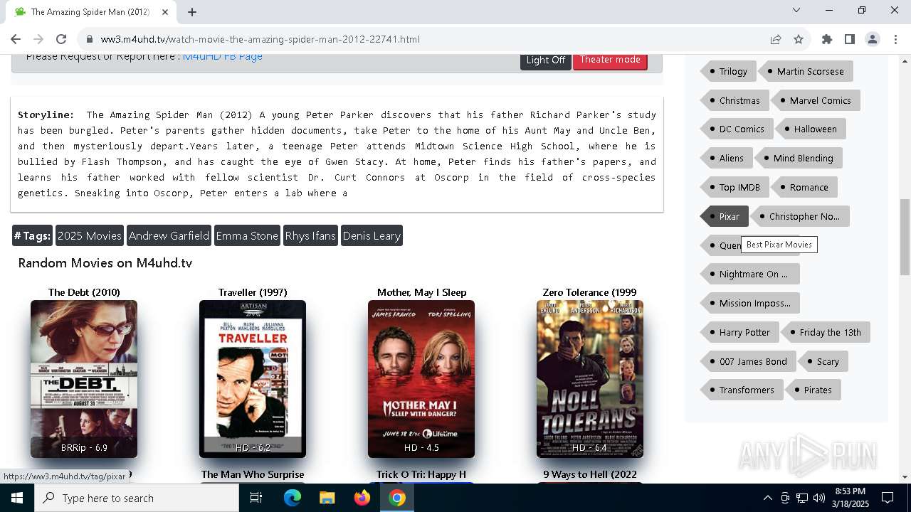Select the 2025 Movies tag
Viewport: 911px width, 512px height.
tap(90, 235)
